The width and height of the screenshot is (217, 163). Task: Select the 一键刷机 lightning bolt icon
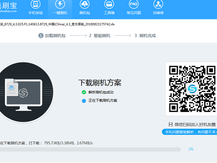click(x=60, y=4)
